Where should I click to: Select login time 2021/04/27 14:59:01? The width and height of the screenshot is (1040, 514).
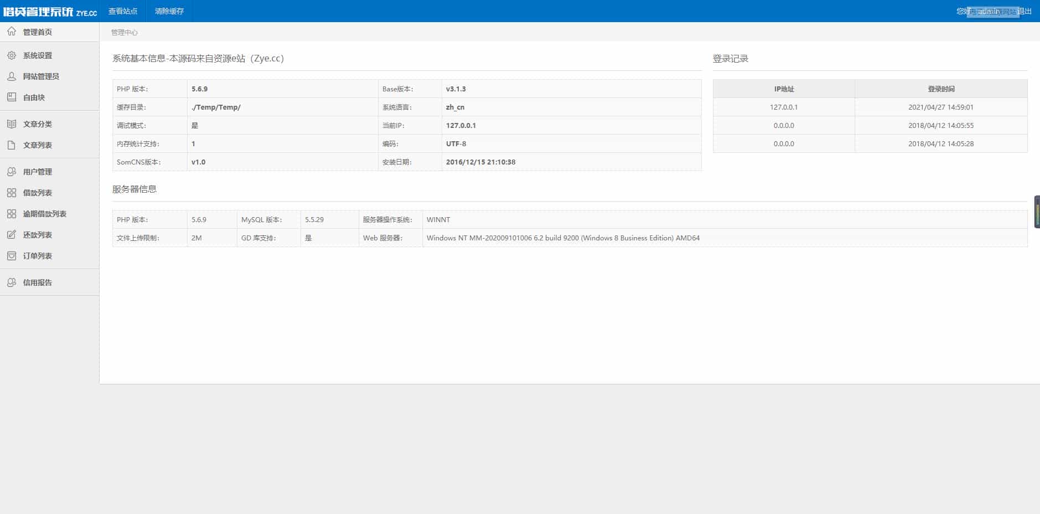tap(941, 107)
